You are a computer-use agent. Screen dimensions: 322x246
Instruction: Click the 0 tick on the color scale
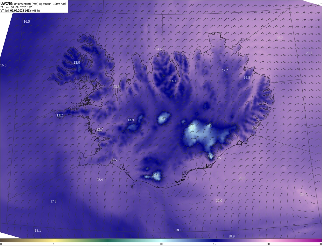click(x=1, y=244)
